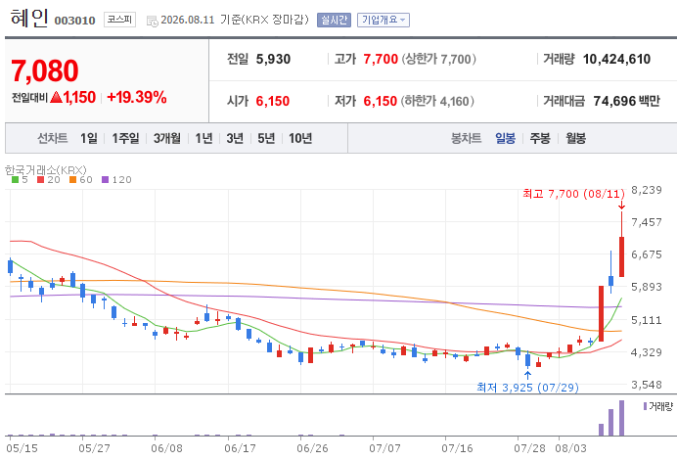677x461 pixels.
Task: Click the 선차트 label
Action: (x=52, y=138)
